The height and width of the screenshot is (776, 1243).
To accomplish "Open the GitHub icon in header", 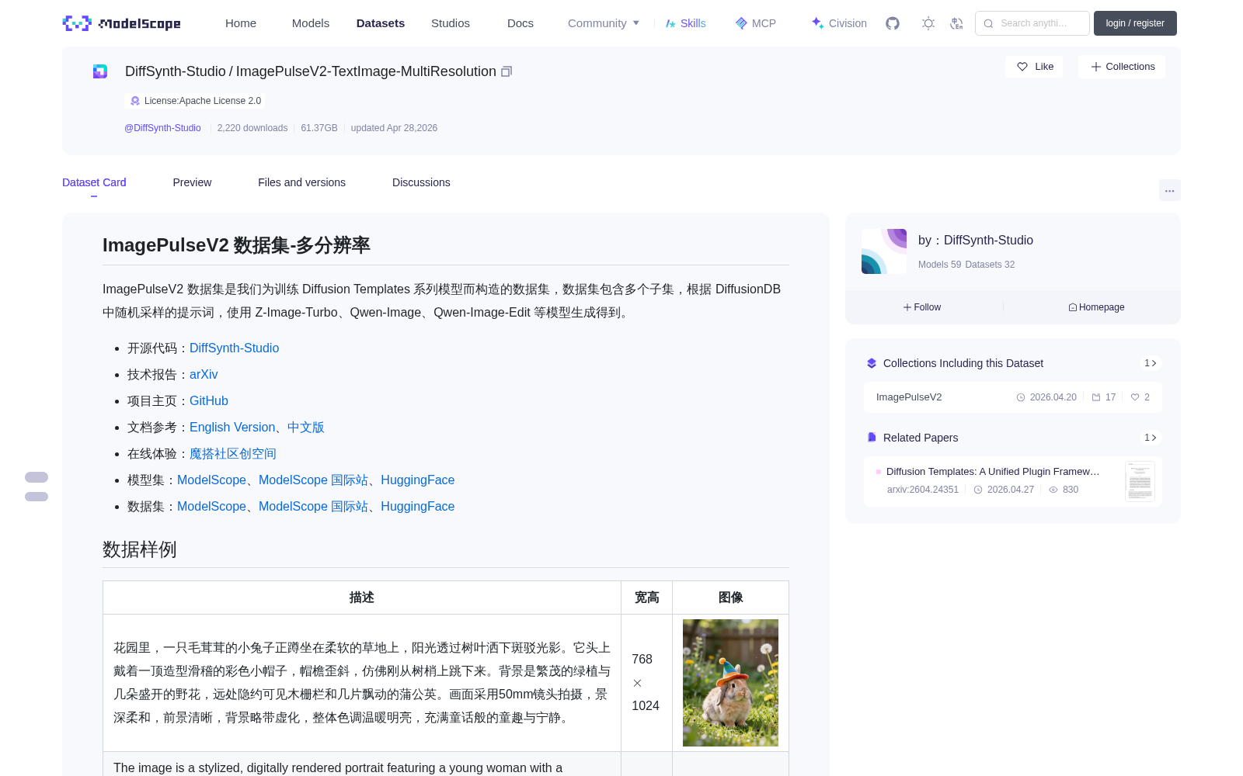I will click(x=893, y=23).
